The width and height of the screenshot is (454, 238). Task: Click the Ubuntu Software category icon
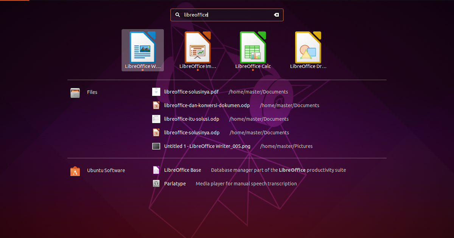pyautogui.click(x=75, y=170)
